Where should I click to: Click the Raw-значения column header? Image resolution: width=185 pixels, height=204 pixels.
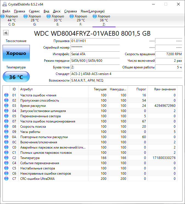162,89
